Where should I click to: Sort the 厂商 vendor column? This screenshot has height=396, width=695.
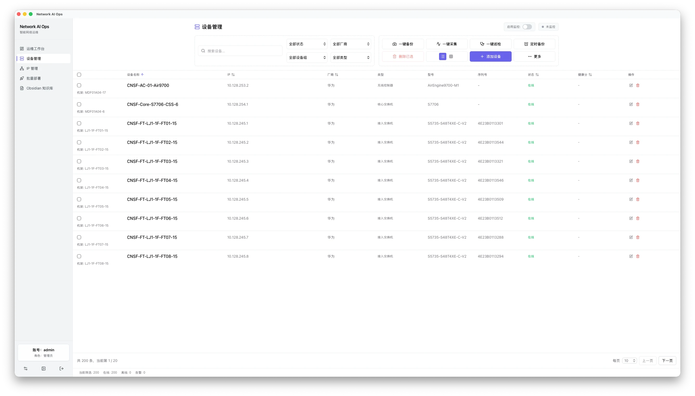(337, 74)
